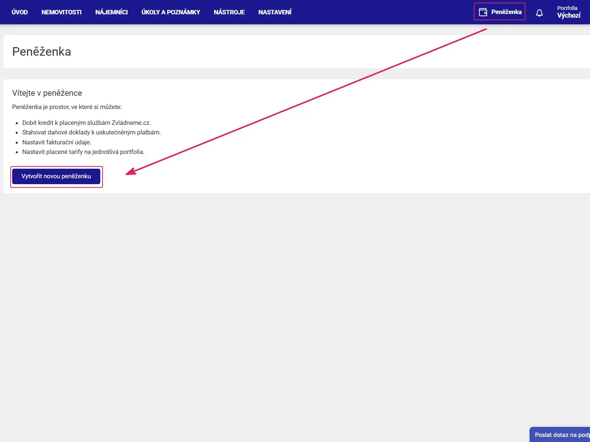This screenshot has width=590, height=442.
Task: Open the notifications bell icon
Action: coord(539,13)
